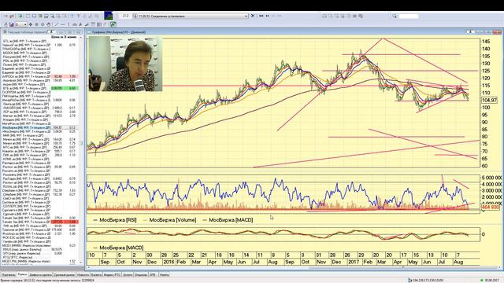The height and width of the screenshot is (283, 504).
Task: Open the Заявки и сделки tab
Action: coord(40,275)
